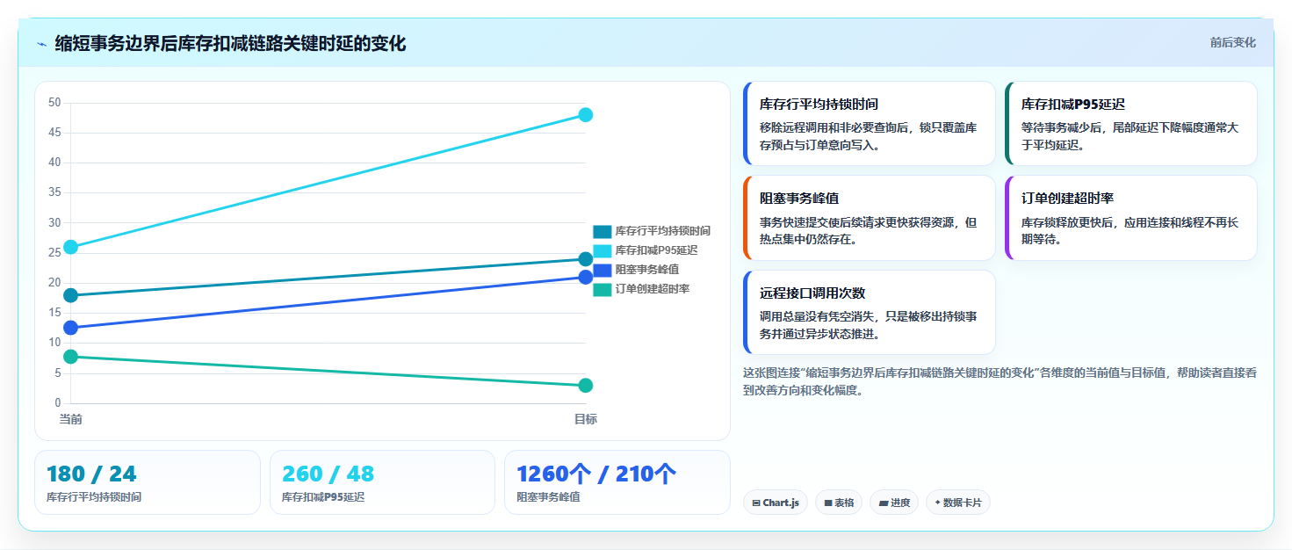Open the 订单创建超时率 description card
This screenshot has height=550, width=1292.
click(x=1131, y=218)
